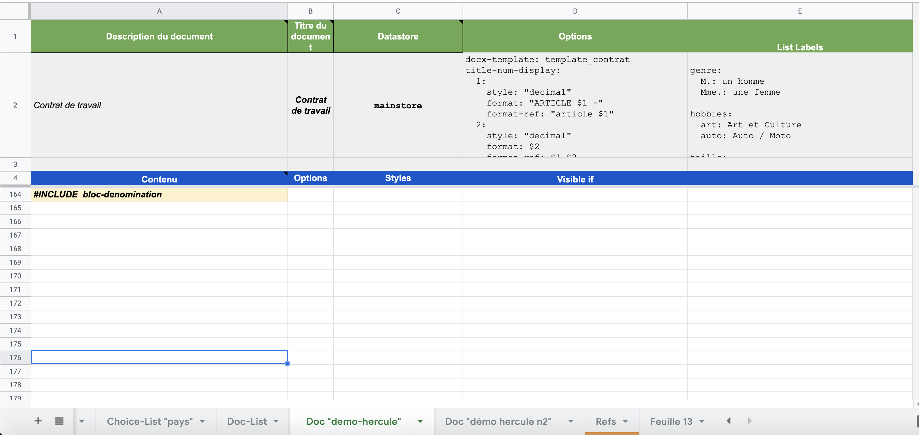The width and height of the screenshot is (919, 435).
Task: Switch to Doc "démo hercule n2" sheet
Action: 498,421
